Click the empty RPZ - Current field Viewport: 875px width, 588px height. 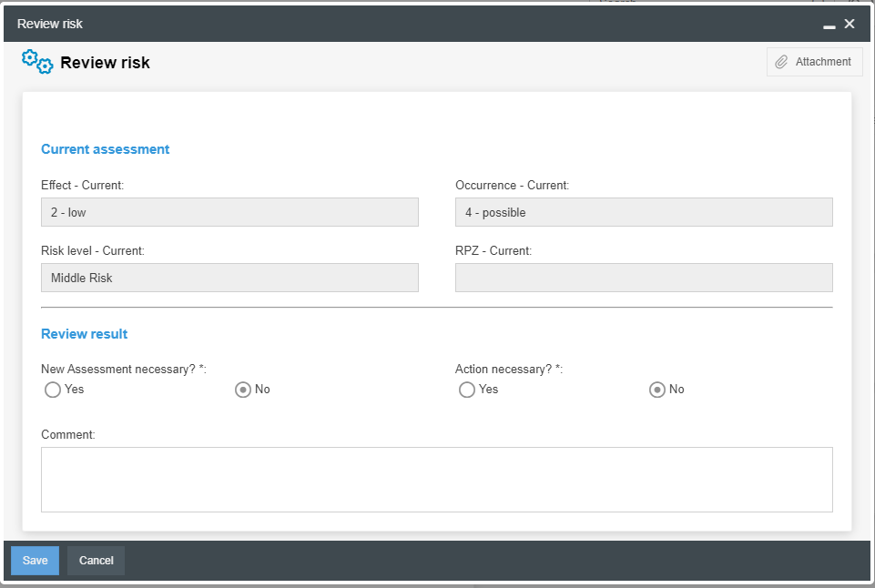pos(644,278)
